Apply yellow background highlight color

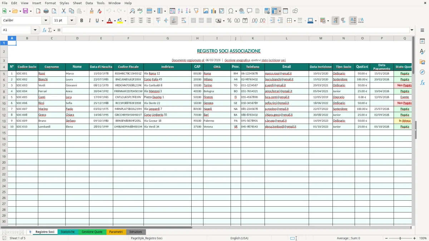[x=120, y=21]
